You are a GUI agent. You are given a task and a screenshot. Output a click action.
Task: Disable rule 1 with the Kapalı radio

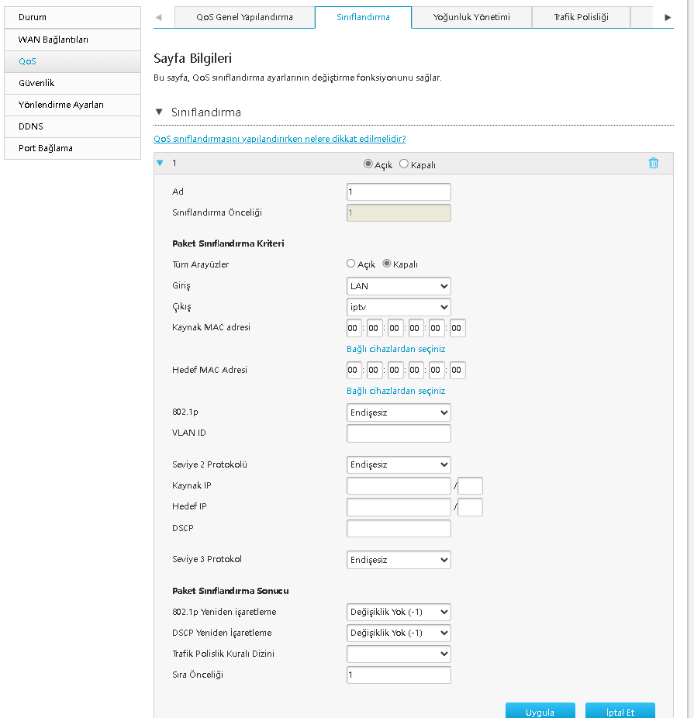pos(404,164)
